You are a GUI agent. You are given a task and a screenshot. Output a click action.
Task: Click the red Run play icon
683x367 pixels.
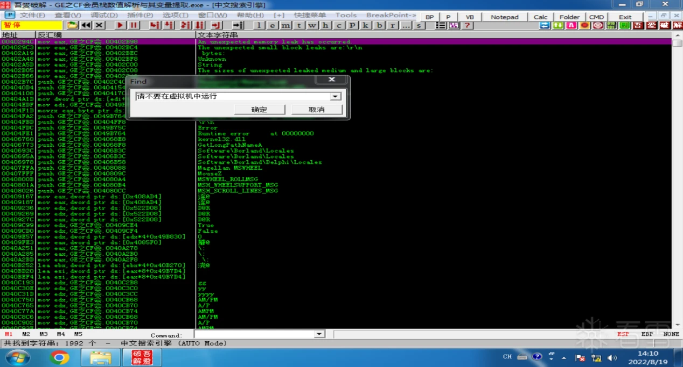tap(120, 25)
